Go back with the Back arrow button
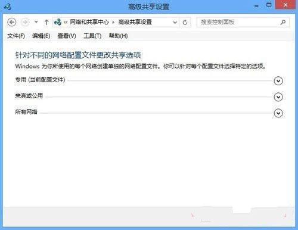Viewport: 298px width, 230px height. [12, 22]
